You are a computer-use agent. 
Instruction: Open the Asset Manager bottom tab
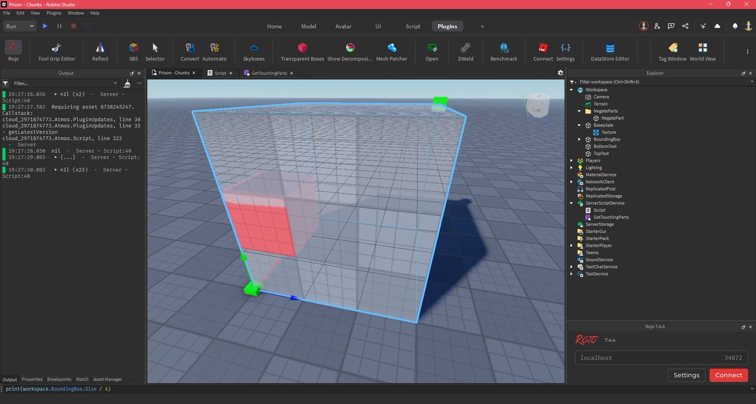[x=108, y=379]
